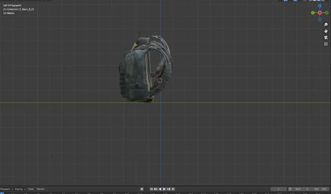
Task: Toggle preview range with the clock icon
Action: point(290,189)
